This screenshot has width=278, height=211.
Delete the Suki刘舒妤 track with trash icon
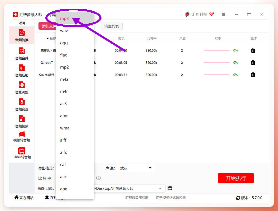coord(253,75)
